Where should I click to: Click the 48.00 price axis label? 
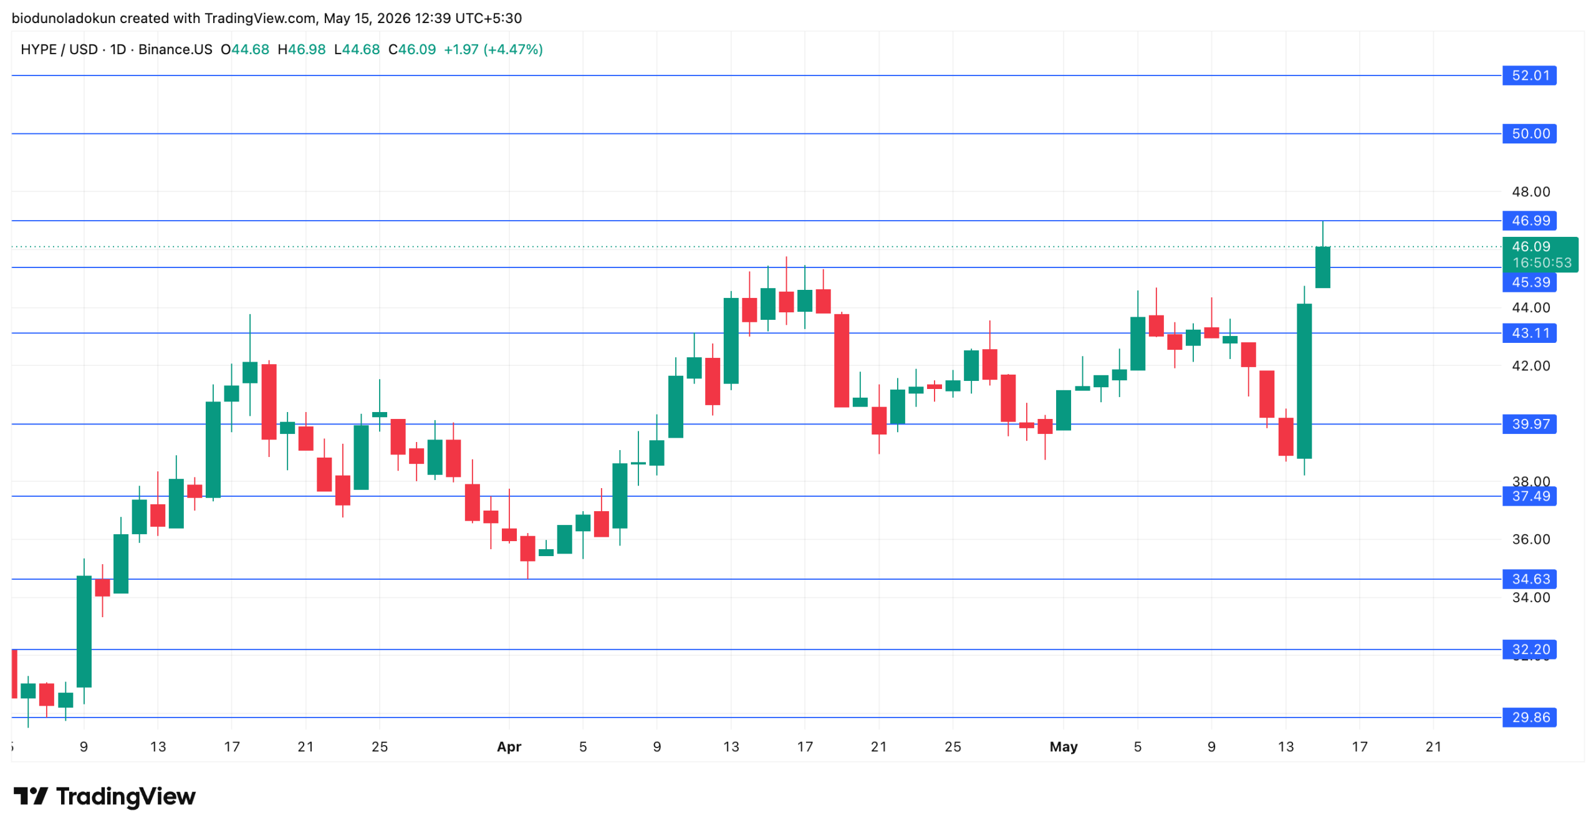coord(1531,192)
